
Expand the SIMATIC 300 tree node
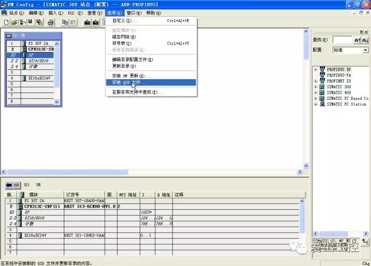coord(315,87)
